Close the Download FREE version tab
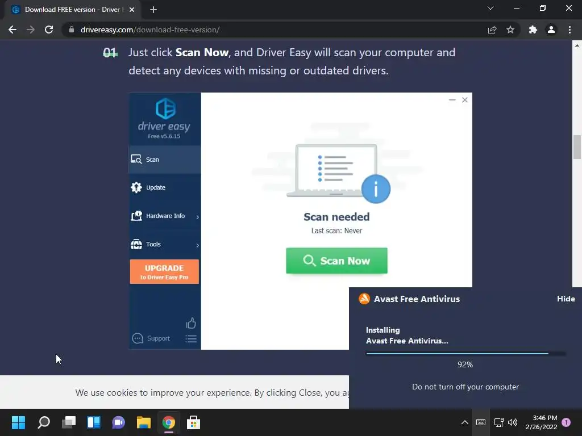 [x=132, y=10]
